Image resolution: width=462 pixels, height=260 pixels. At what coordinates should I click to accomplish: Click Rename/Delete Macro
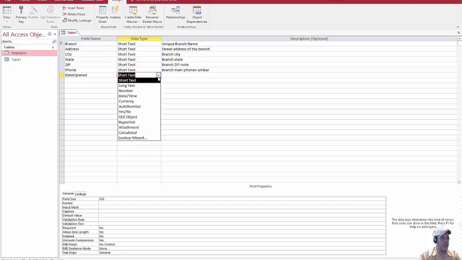(x=152, y=14)
